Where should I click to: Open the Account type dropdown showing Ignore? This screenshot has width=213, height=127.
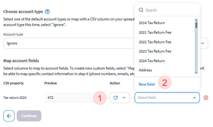pyautogui.click(x=105, y=43)
